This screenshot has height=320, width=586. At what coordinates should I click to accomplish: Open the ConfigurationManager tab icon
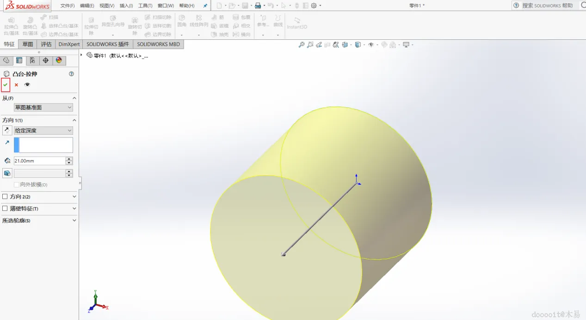click(x=32, y=61)
